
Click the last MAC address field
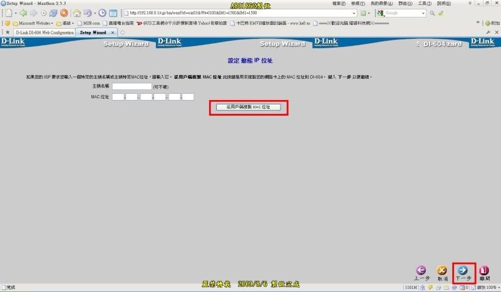pos(188,97)
